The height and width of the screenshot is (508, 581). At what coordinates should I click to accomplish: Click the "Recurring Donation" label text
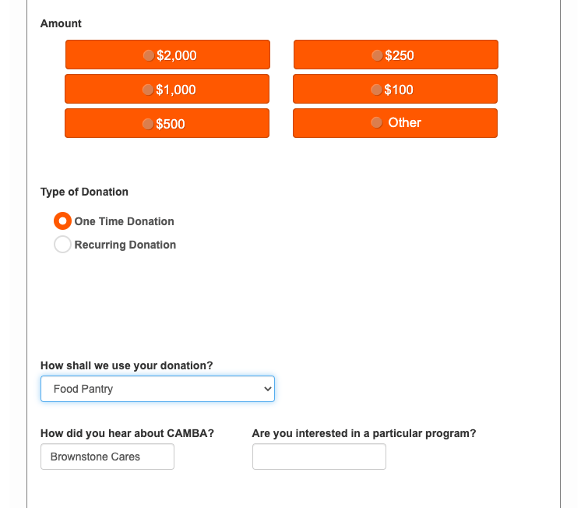(125, 245)
